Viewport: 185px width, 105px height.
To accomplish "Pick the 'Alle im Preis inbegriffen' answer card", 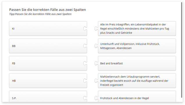I will coord(137,29).
